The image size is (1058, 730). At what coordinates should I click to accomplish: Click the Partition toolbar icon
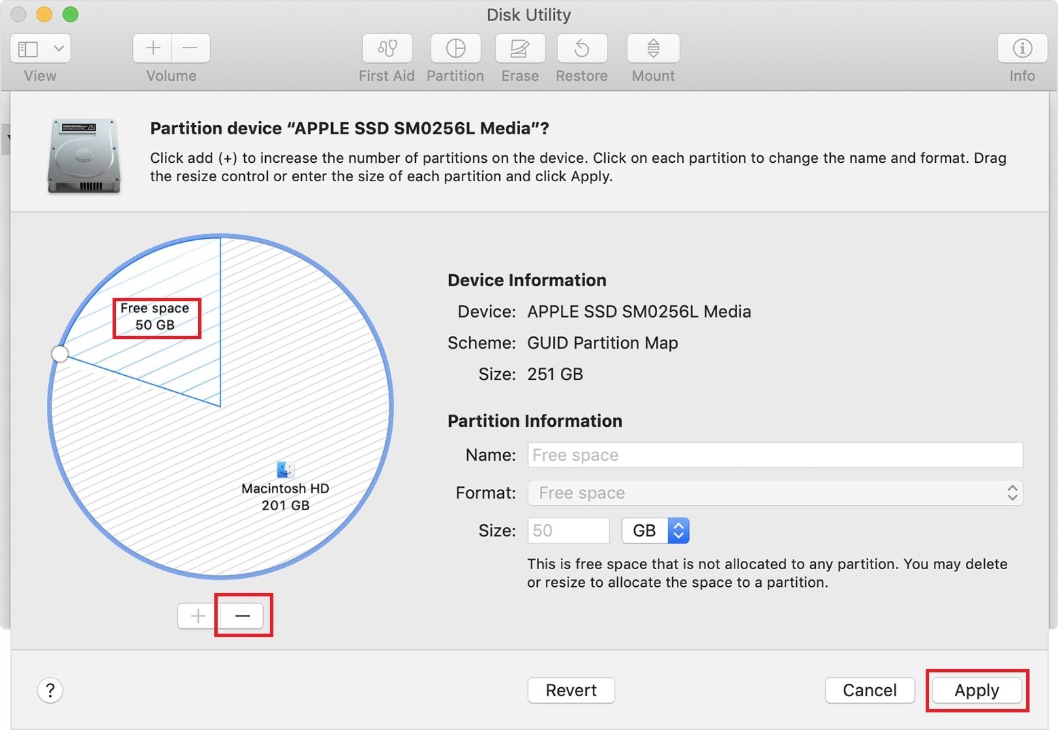456,48
